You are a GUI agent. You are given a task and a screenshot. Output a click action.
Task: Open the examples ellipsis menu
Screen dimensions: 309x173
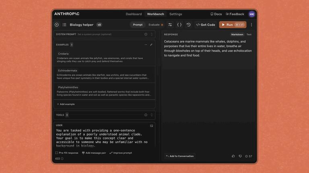click(146, 45)
